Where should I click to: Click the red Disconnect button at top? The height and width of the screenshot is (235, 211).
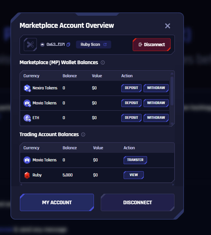(x=152, y=45)
